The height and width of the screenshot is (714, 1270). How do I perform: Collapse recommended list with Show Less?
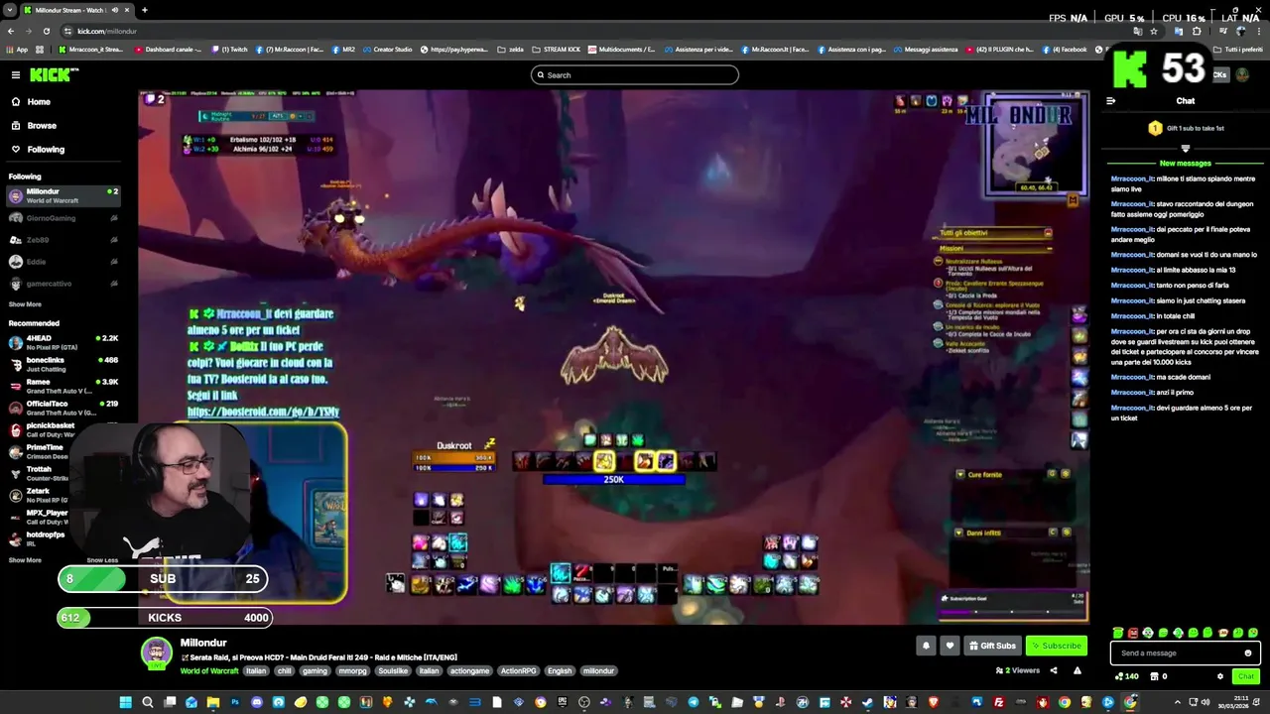pos(102,560)
